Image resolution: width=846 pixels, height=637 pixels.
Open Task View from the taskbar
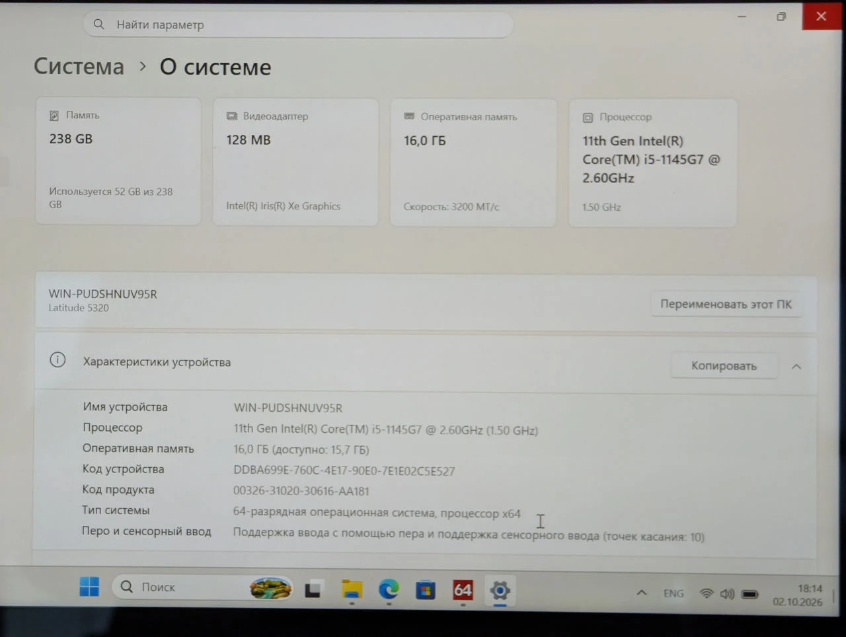[313, 589]
